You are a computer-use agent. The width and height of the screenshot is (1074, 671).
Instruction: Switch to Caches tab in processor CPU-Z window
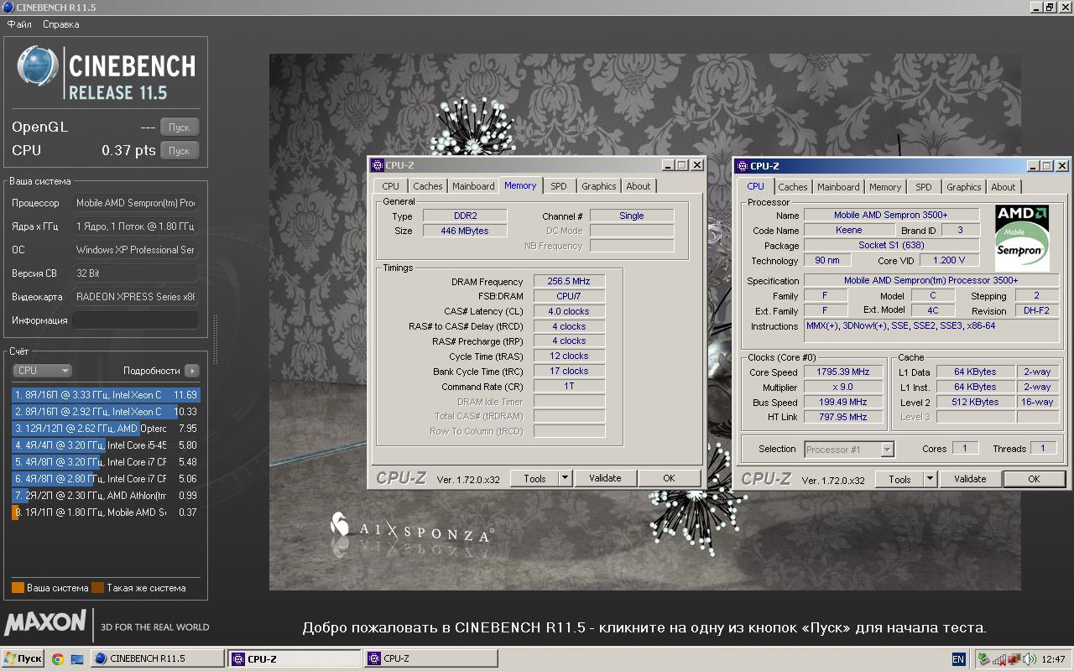(x=792, y=187)
